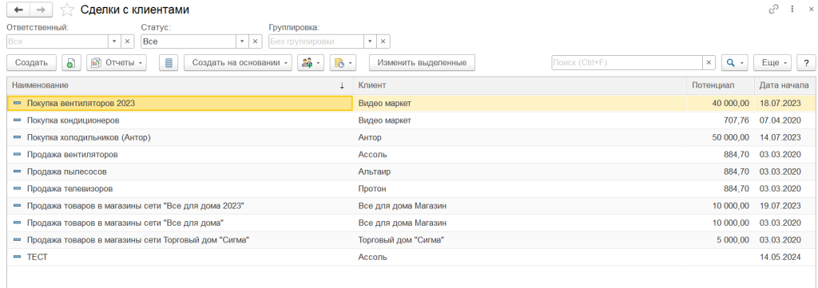Click into the Ответственный filter field

point(58,41)
